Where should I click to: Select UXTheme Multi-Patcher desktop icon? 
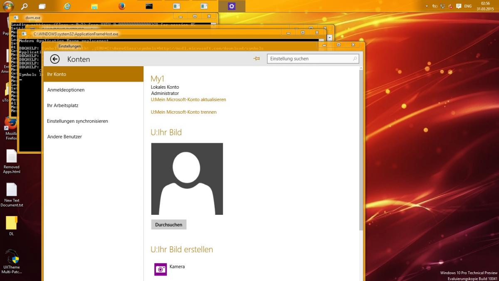click(12, 261)
